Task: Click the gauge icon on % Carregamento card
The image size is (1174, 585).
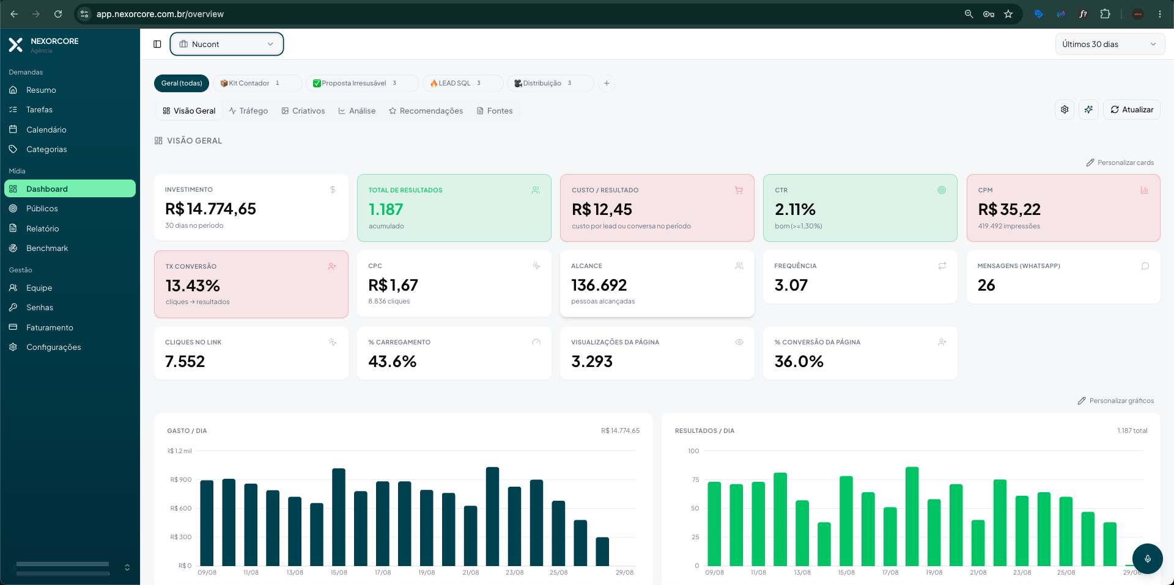Action: click(536, 342)
